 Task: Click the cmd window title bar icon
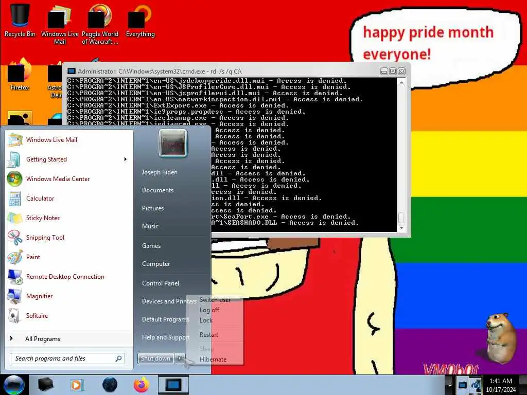coord(71,71)
